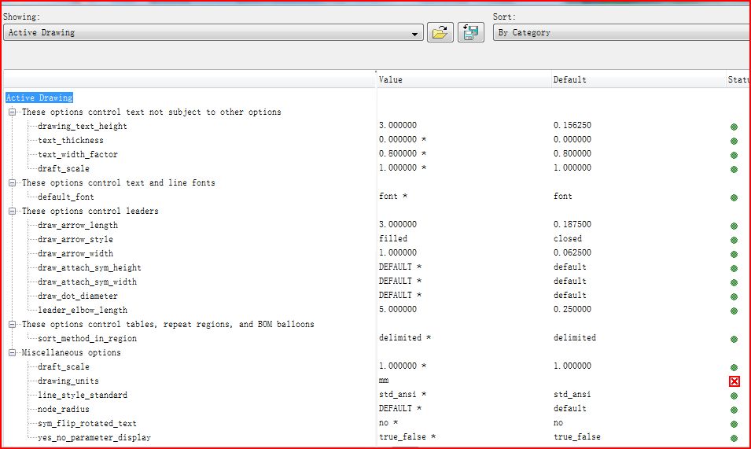Image resolution: width=751 pixels, height=449 pixels.
Task: Click the value mm of drawing_units
Action: 384,381
